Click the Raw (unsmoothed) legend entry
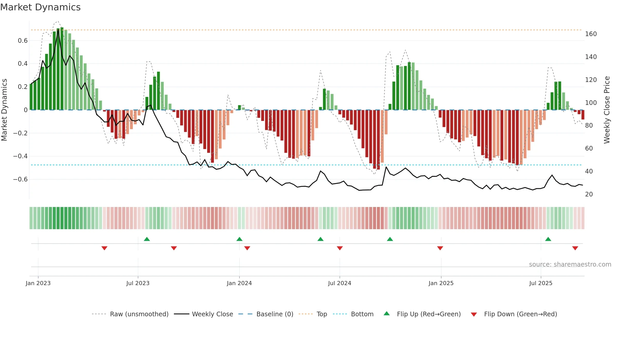This screenshot has width=620, height=348. click(x=130, y=314)
